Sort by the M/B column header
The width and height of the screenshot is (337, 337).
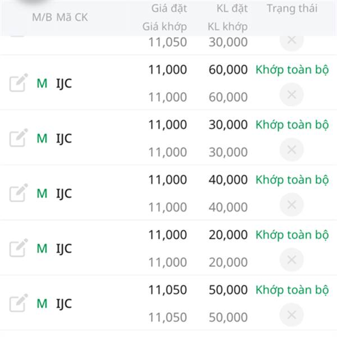[x=41, y=17]
